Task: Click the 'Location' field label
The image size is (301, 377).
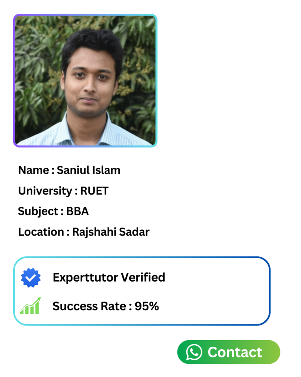Action: pyautogui.click(x=41, y=232)
